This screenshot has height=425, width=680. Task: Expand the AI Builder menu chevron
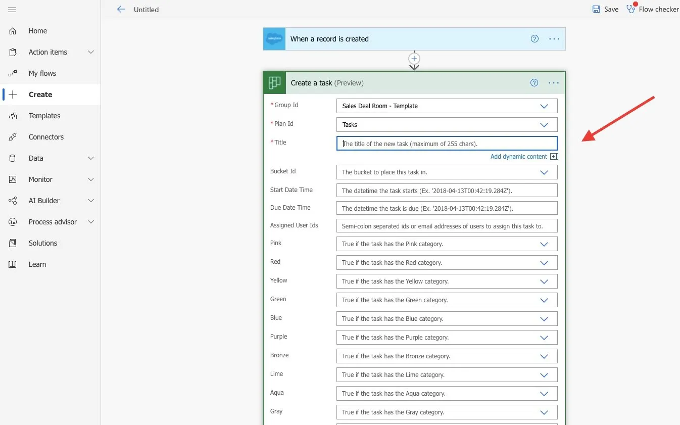coord(91,201)
